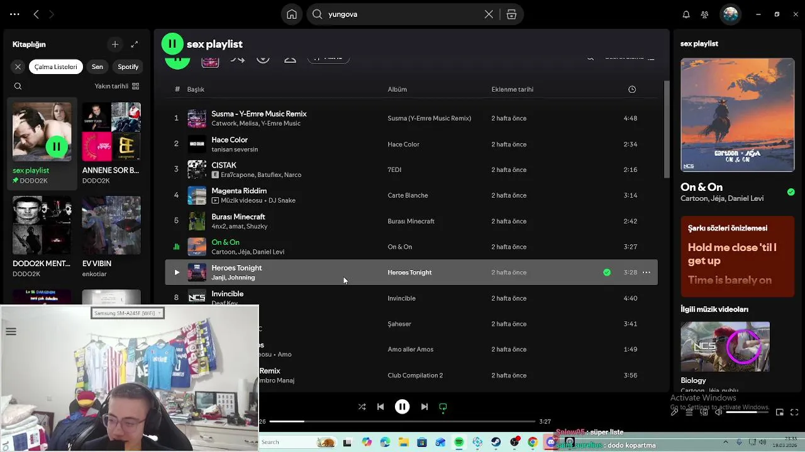Clear the active library filter
Image resolution: width=805 pixels, height=452 pixels.
tap(18, 67)
